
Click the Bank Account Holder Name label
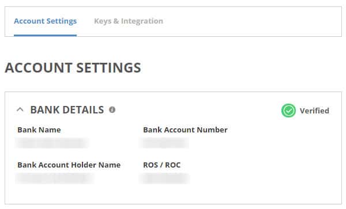(69, 165)
